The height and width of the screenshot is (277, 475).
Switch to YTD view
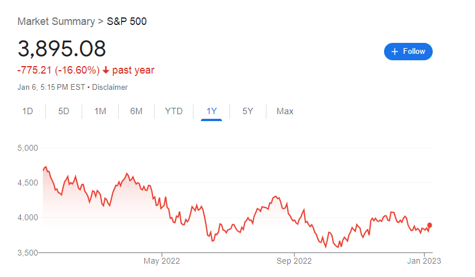coord(174,111)
